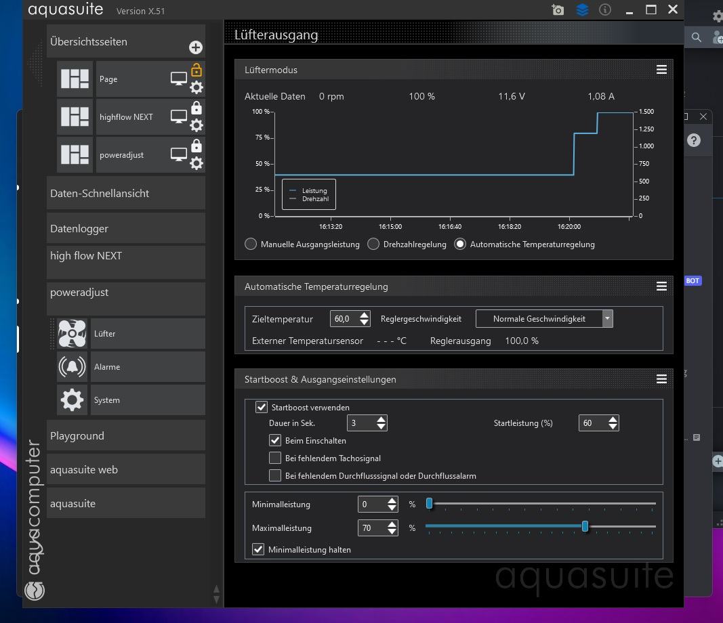
Task: Expand the Übersichtsseiten section header
Action: [x=126, y=41]
